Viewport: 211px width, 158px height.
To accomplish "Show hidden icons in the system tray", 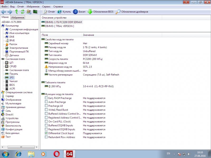I will (174, 154).
